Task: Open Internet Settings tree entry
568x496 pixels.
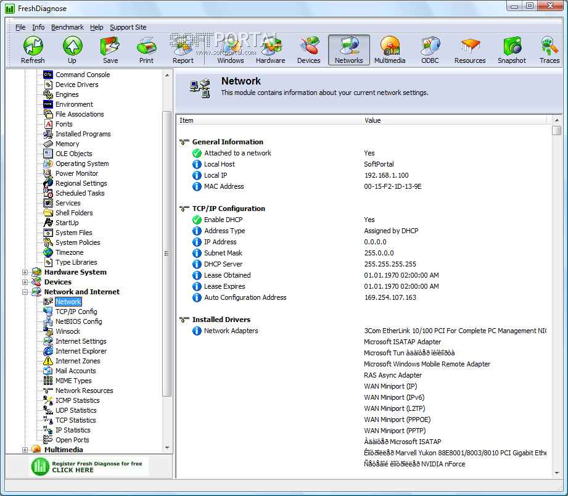Action: click(75, 341)
